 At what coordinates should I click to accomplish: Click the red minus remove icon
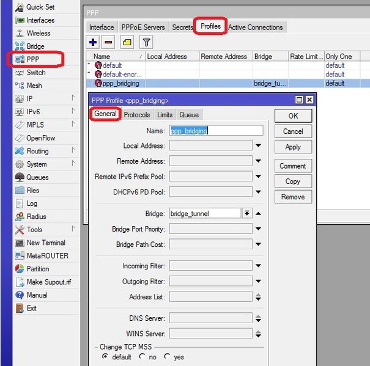coord(108,42)
